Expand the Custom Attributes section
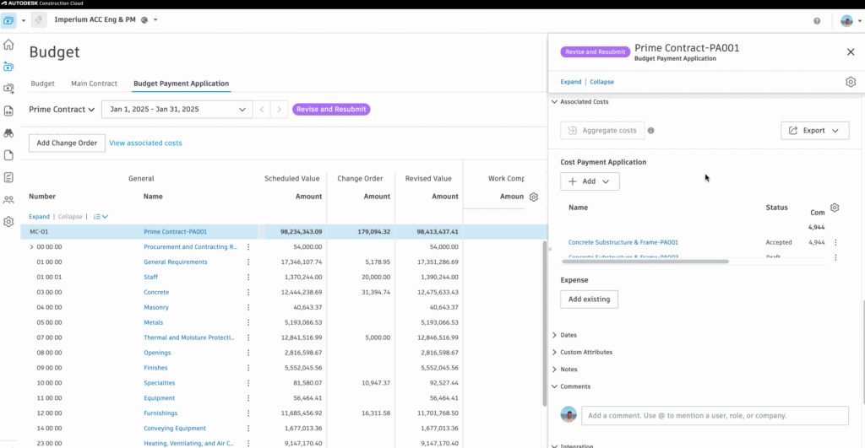 click(554, 353)
